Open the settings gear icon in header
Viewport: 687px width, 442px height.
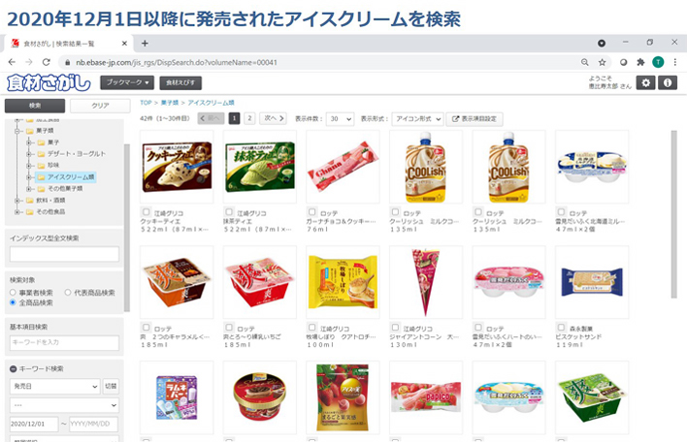pos(646,82)
